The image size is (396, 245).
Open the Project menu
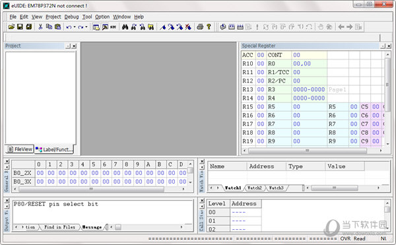[x=53, y=17]
